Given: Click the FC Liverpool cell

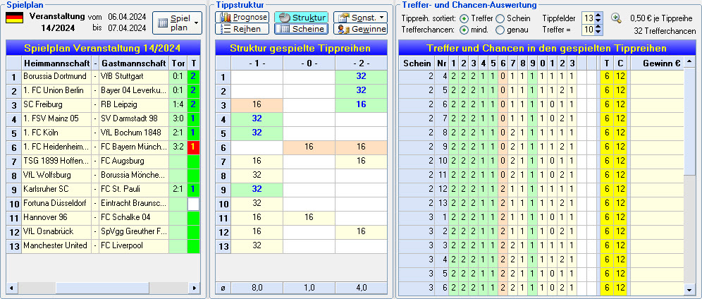Looking at the screenshot, I should click(x=134, y=245).
